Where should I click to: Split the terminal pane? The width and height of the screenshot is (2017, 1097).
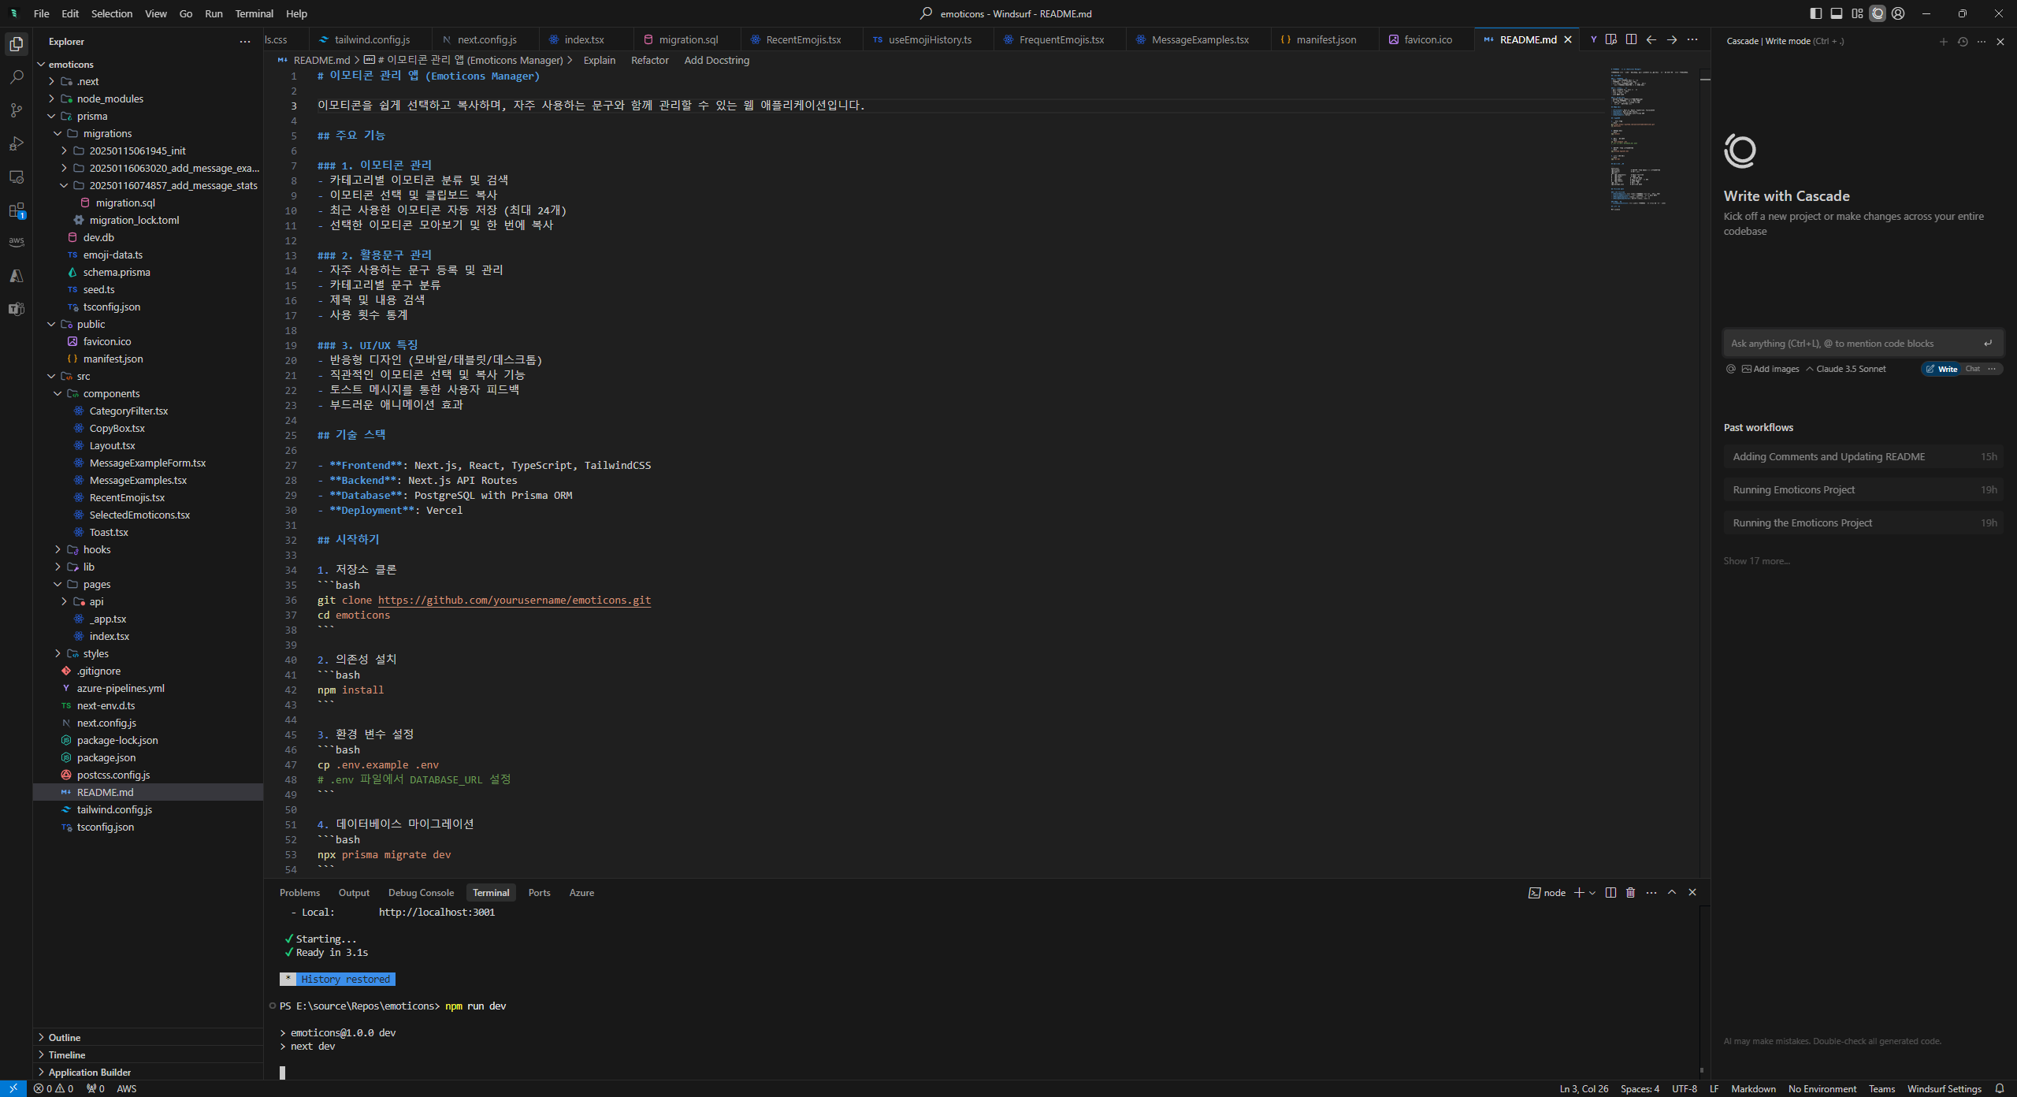tap(1610, 893)
